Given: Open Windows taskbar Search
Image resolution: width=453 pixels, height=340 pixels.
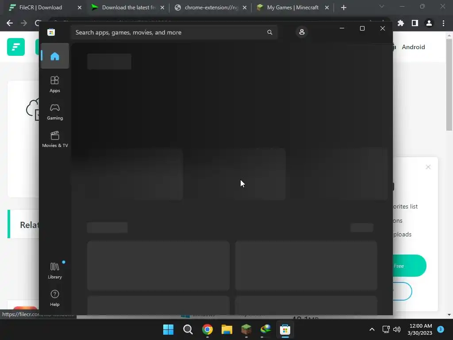Looking at the screenshot, I should pos(188,329).
